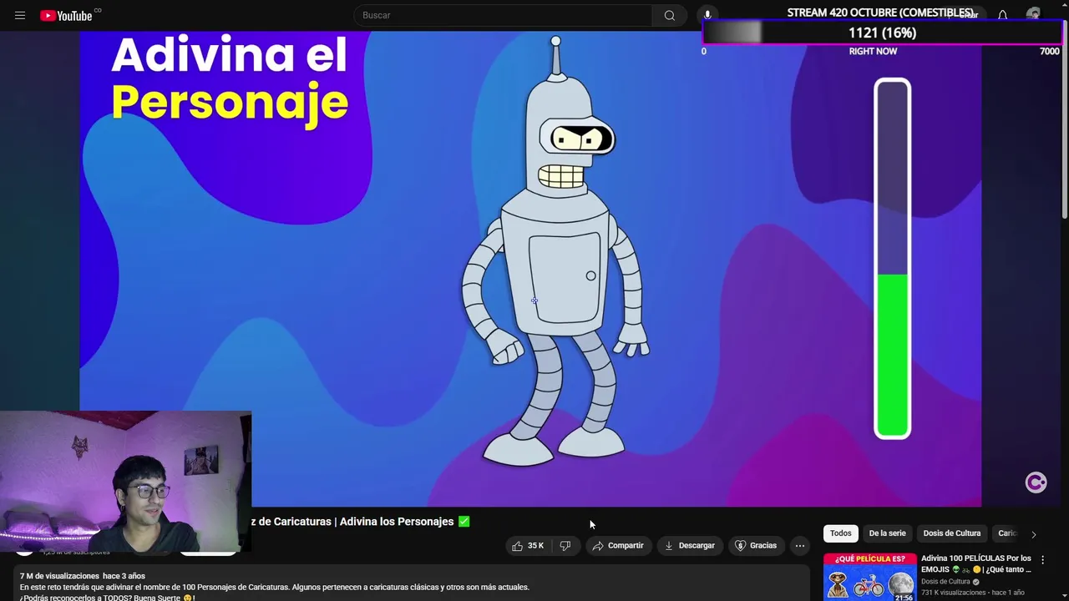Open options menu for Adivina 100 PELÍCULAS video
1069x601 pixels.
pyautogui.click(x=1042, y=560)
